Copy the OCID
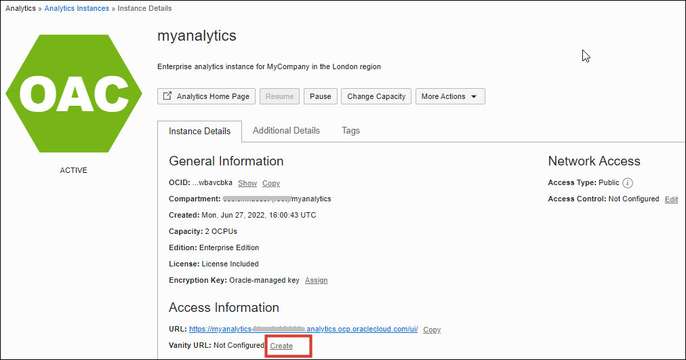Image resolution: width=686 pixels, height=360 pixels. tap(271, 183)
